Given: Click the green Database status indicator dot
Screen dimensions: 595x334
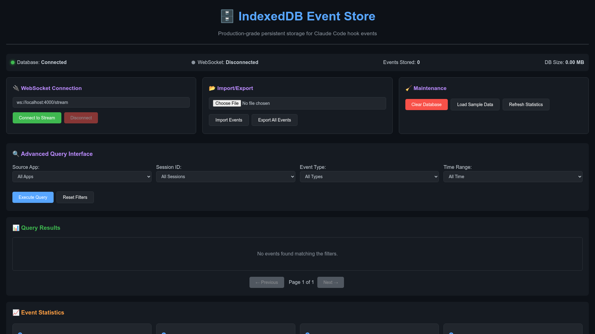Looking at the screenshot, I should (x=13, y=62).
